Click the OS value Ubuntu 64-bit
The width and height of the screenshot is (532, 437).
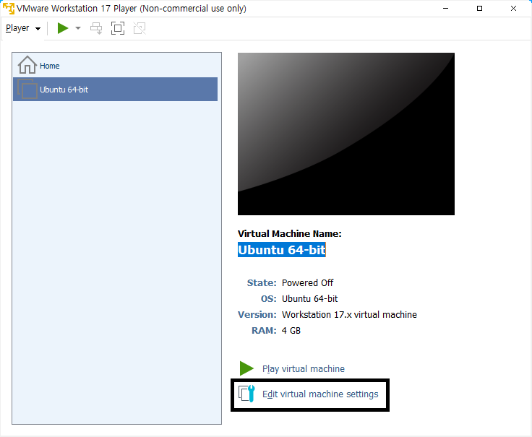pyautogui.click(x=310, y=299)
